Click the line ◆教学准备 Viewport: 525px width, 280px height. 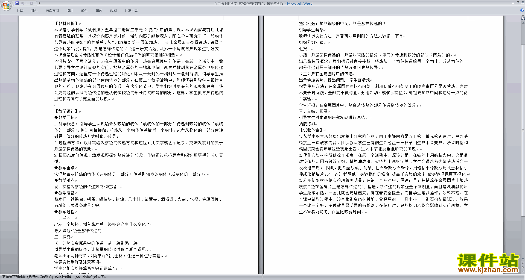click(65, 193)
